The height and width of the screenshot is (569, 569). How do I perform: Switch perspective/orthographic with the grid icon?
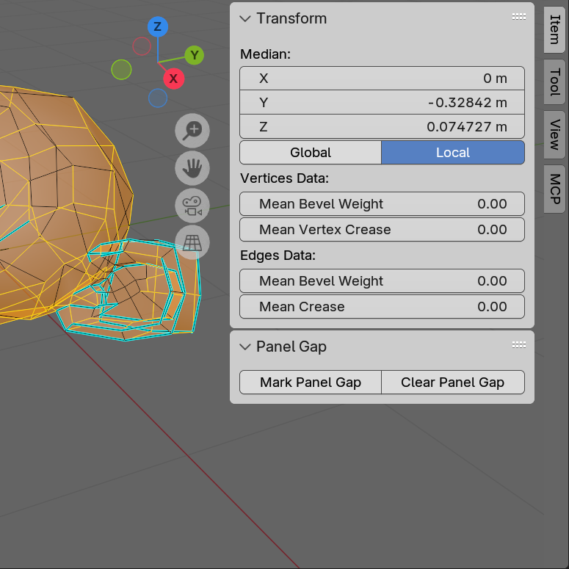[192, 242]
